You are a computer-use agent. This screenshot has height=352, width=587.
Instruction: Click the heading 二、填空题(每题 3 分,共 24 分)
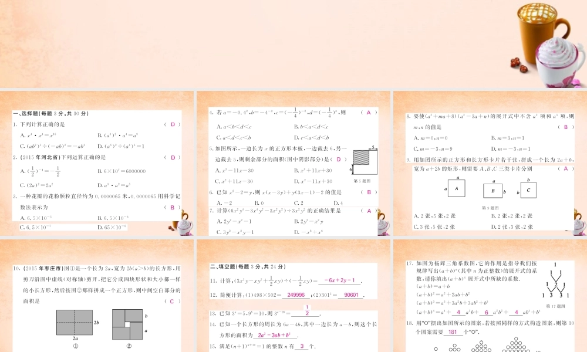[248, 267]
